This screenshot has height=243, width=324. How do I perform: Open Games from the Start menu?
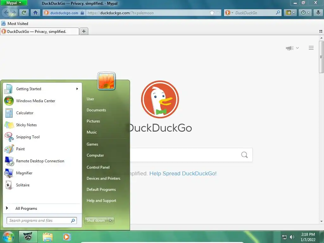pos(92,144)
